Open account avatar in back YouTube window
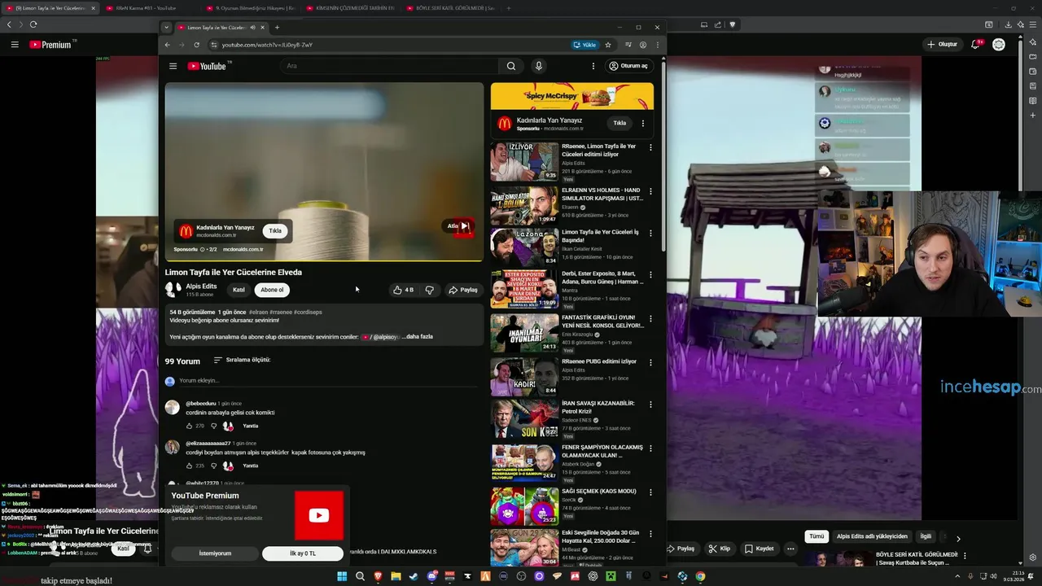This screenshot has height=586, width=1042. click(x=999, y=44)
